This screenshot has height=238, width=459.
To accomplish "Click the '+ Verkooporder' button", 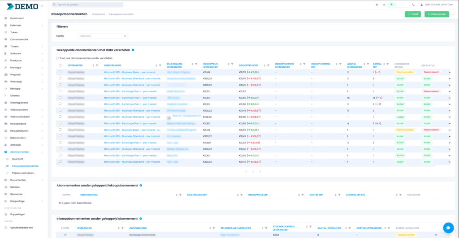I will pos(437,14).
